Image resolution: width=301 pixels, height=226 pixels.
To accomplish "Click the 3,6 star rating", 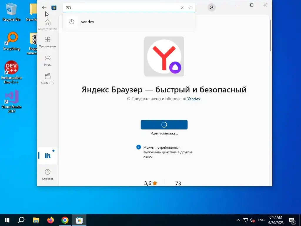I will (x=151, y=183).
